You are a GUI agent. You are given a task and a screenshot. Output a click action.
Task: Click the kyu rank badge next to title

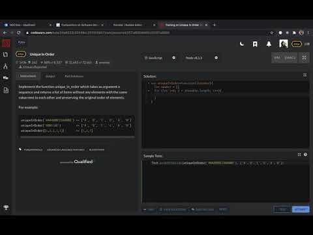tap(21, 54)
